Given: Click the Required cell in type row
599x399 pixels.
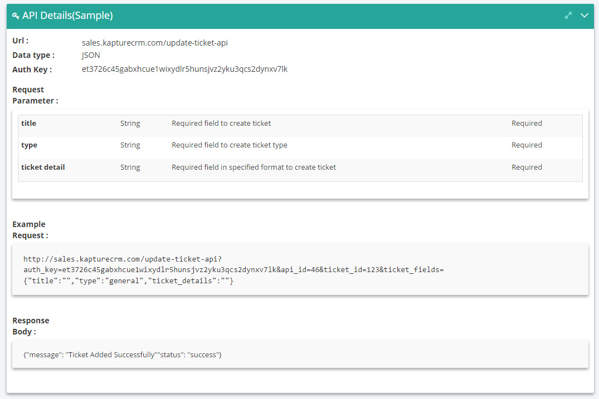Looking at the screenshot, I should 527,145.
